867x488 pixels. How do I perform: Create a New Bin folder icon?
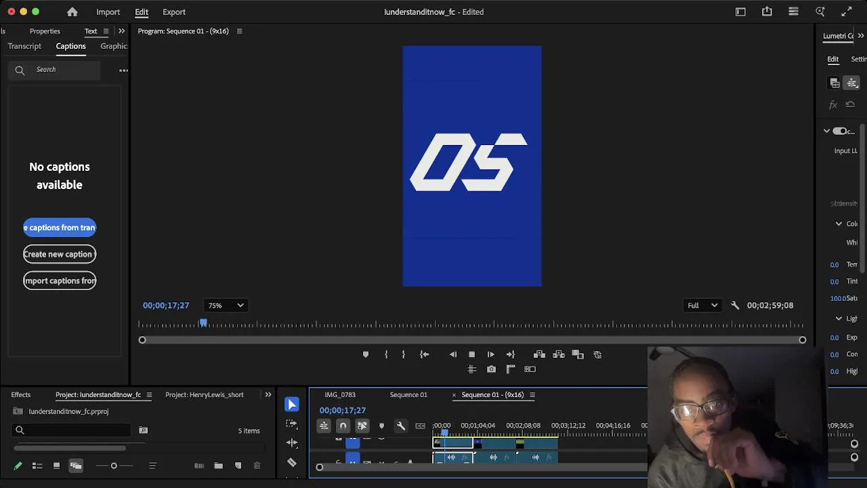click(x=219, y=466)
